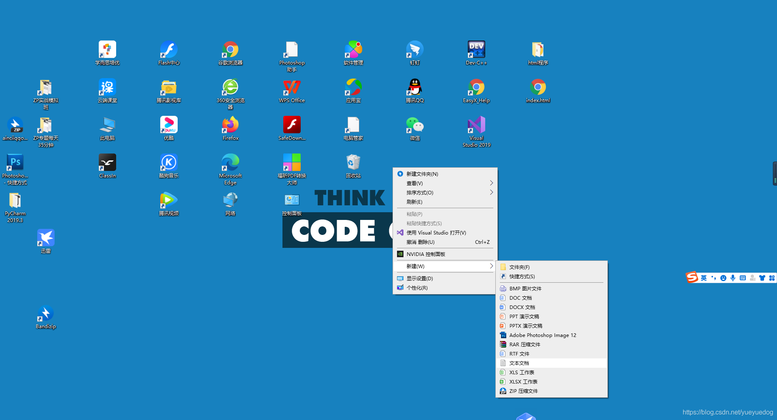The width and height of the screenshot is (777, 420).
Task: Select the 云端课堂 desktop icon
Action: point(107,90)
